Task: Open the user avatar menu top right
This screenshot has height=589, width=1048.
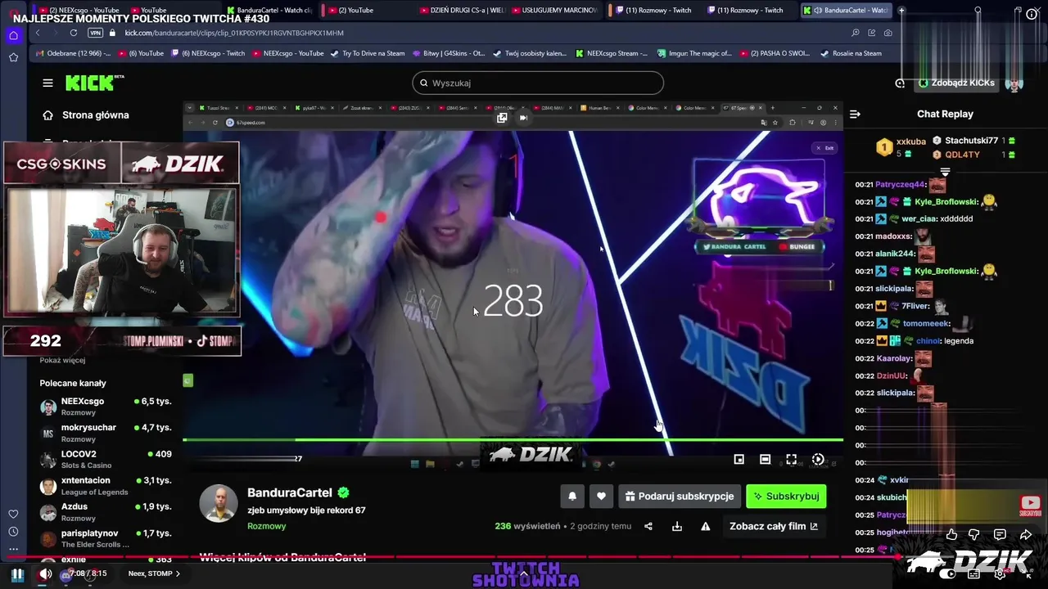Action: point(1014,83)
